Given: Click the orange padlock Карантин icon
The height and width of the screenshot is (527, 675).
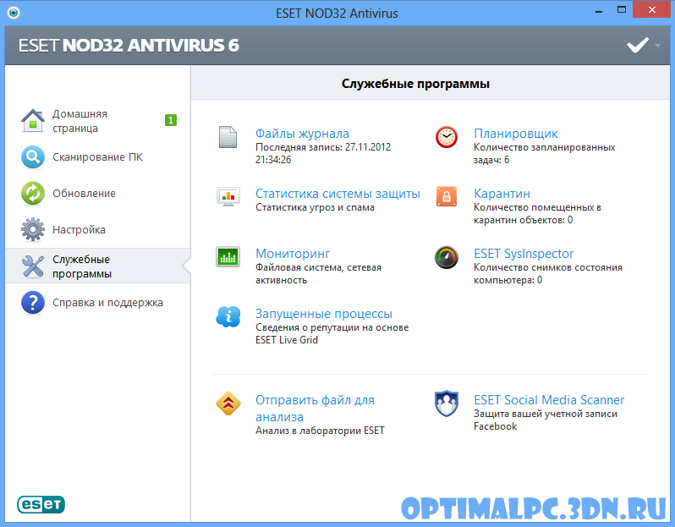Looking at the screenshot, I should click(x=447, y=196).
